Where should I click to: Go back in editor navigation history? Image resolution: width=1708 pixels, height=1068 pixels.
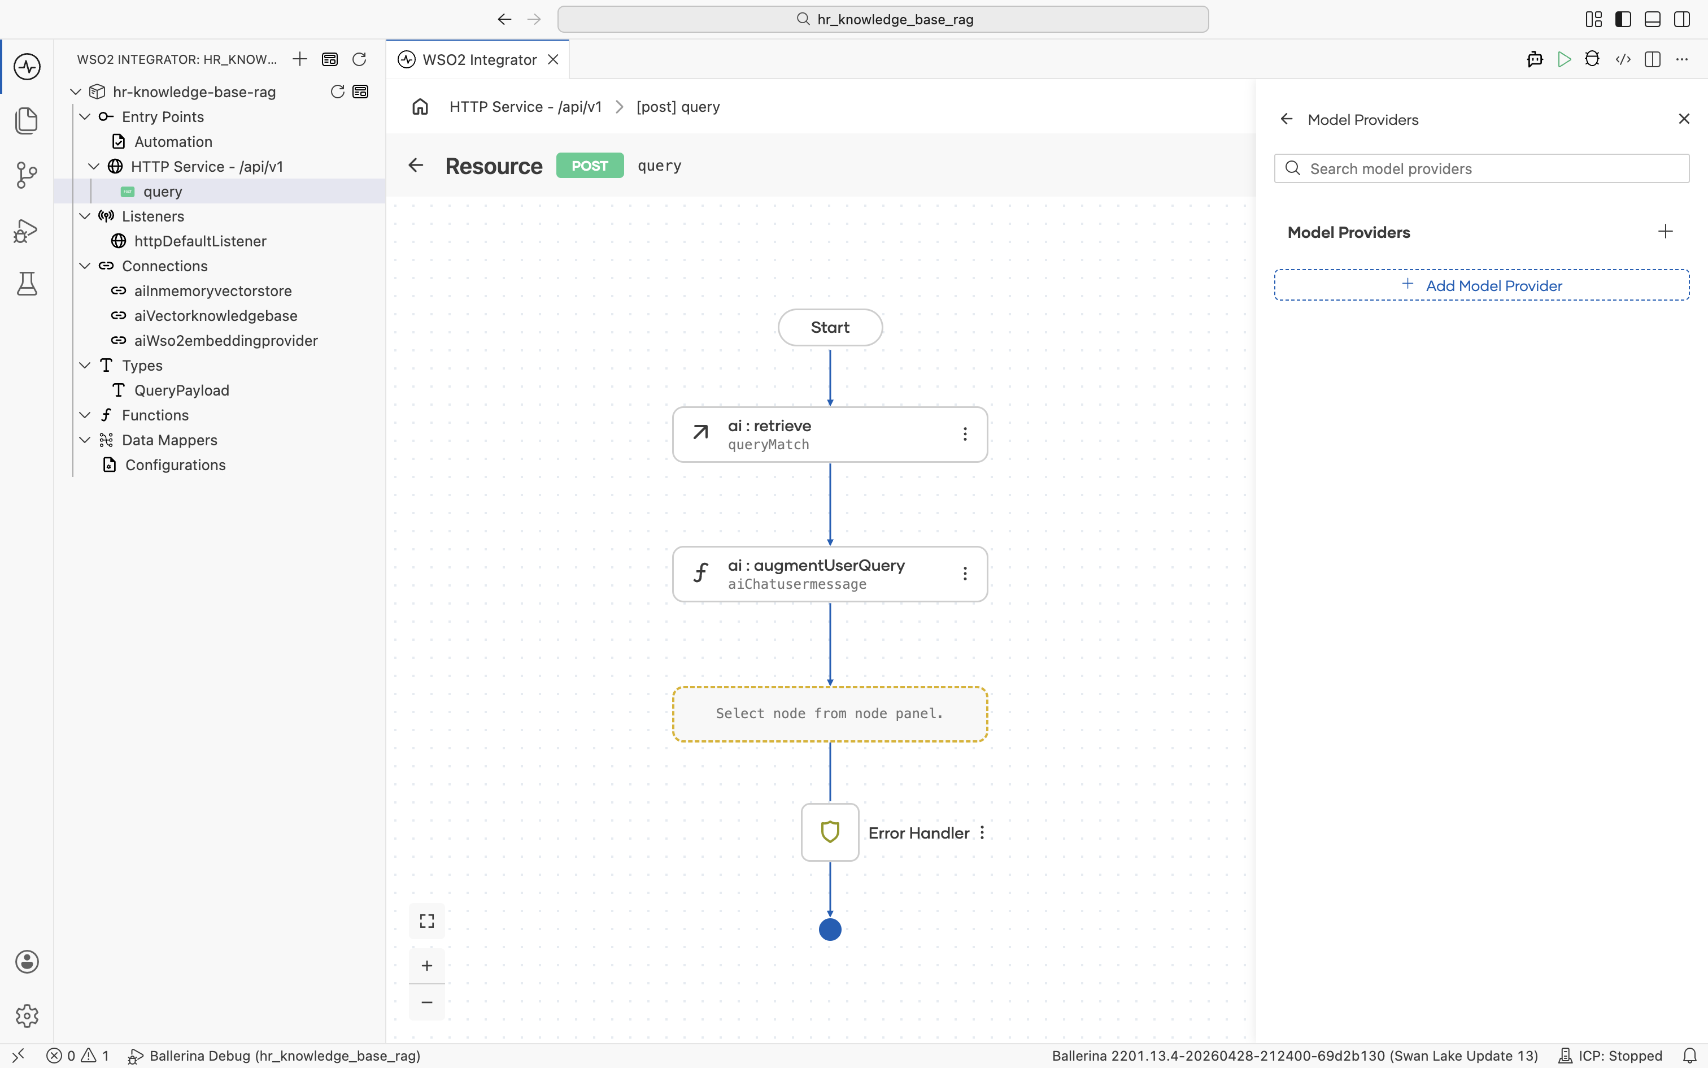pyautogui.click(x=504, y=19)
